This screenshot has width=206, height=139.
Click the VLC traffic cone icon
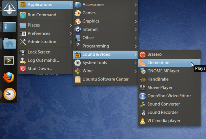point(143,121)
